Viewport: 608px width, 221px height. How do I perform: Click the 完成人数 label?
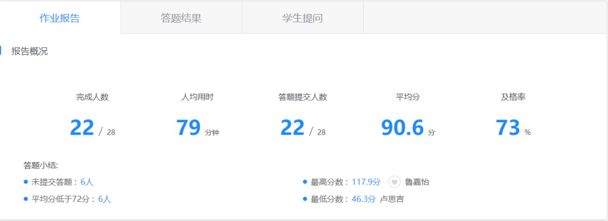[x=92, y=98]
